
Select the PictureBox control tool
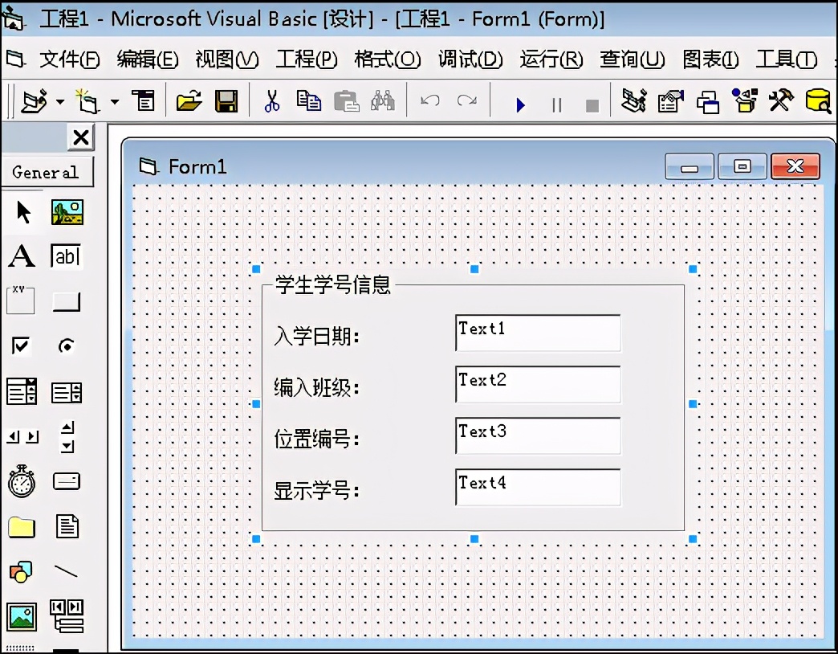click(x=67, y=212)
